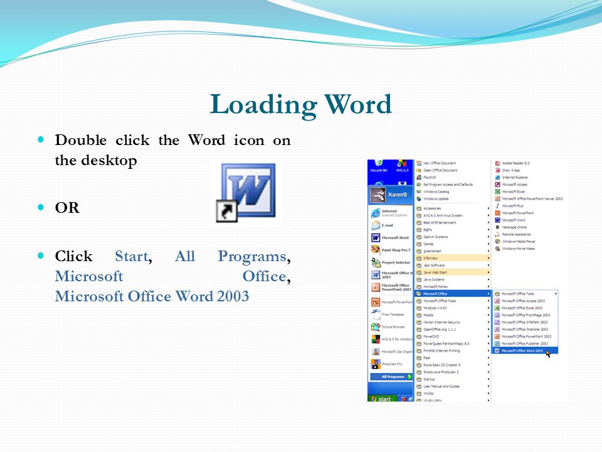The image size is (602, 452).
Task: Expand the Games submenu
Action: click(453, 244)
